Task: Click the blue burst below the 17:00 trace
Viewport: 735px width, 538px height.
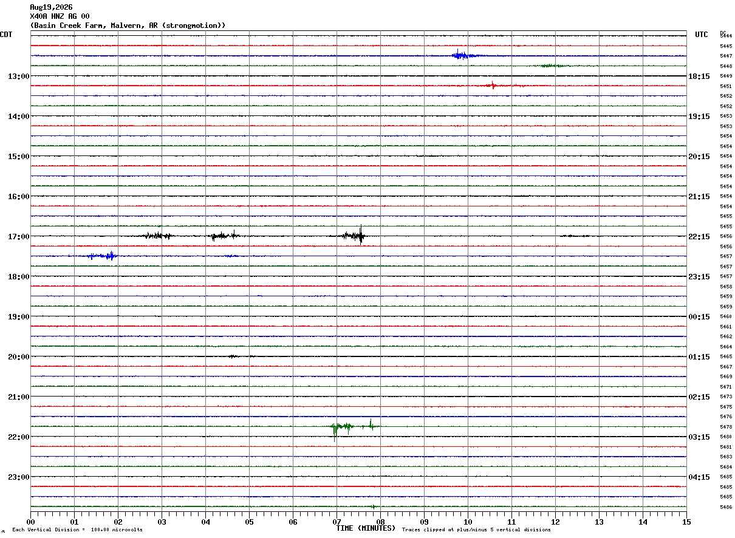Action: [103, 256]
